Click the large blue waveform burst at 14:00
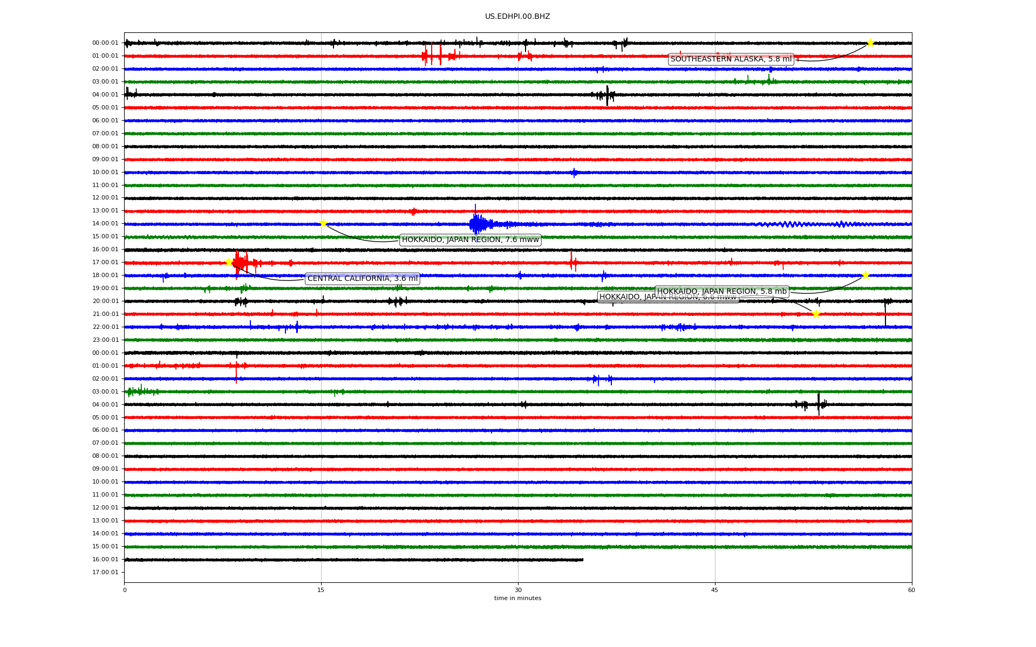Image resolution: width=1036 pixels, height=647 pixels. coord(477,224)
